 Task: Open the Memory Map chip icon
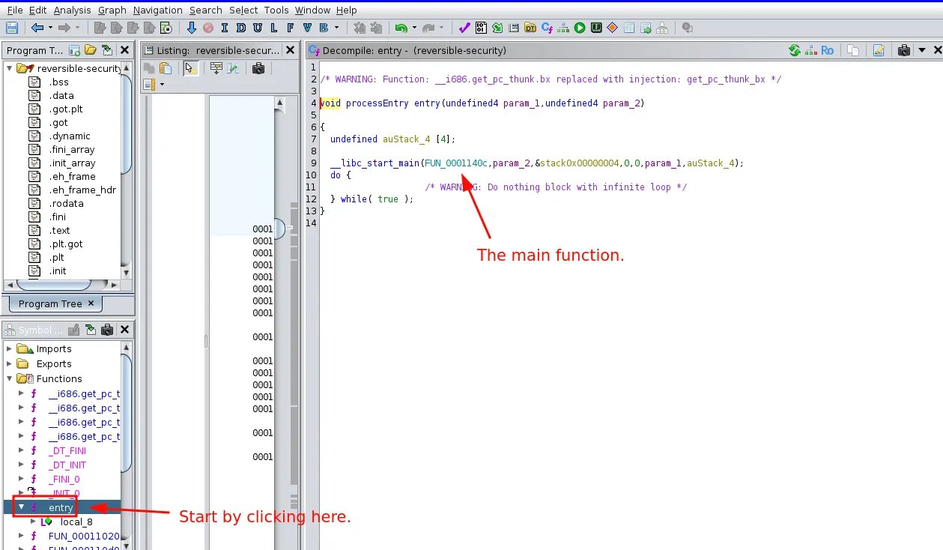pos(596,28)
